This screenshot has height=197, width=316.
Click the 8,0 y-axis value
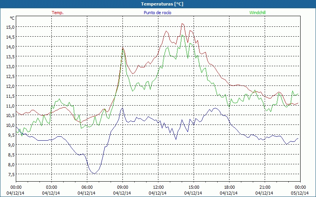(11, 164)
